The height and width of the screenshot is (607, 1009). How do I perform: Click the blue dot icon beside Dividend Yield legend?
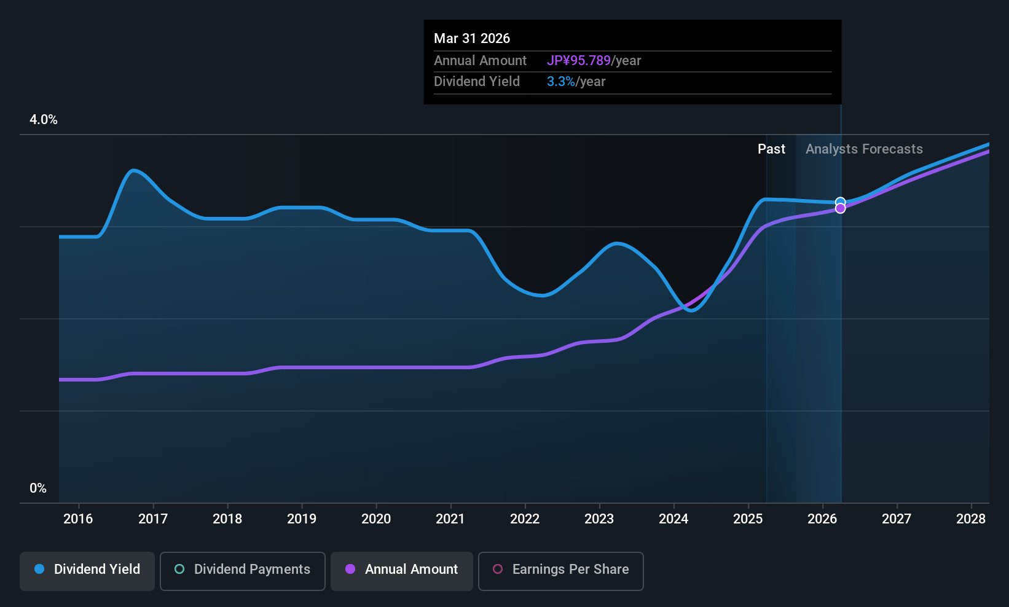[39, 569]
